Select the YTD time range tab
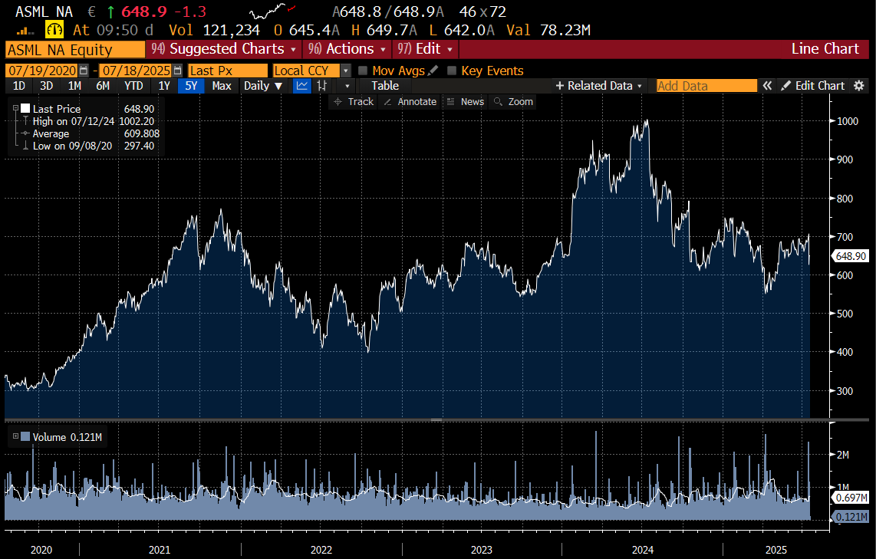Viewport: 876px width, 559px height. click(133, 86)
